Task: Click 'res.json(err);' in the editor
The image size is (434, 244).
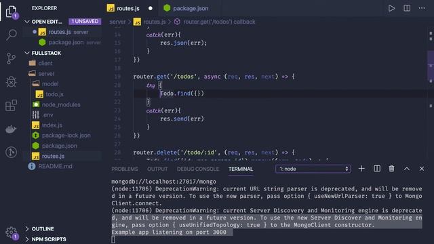Action: coord(183,43)
